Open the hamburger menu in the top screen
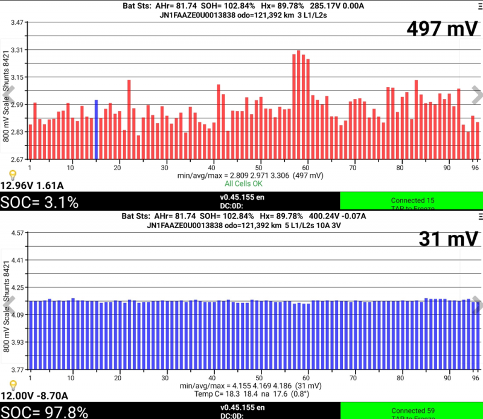483x419 pixels. (480, 7)
